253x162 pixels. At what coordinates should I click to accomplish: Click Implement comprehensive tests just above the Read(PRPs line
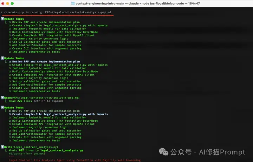36,91
